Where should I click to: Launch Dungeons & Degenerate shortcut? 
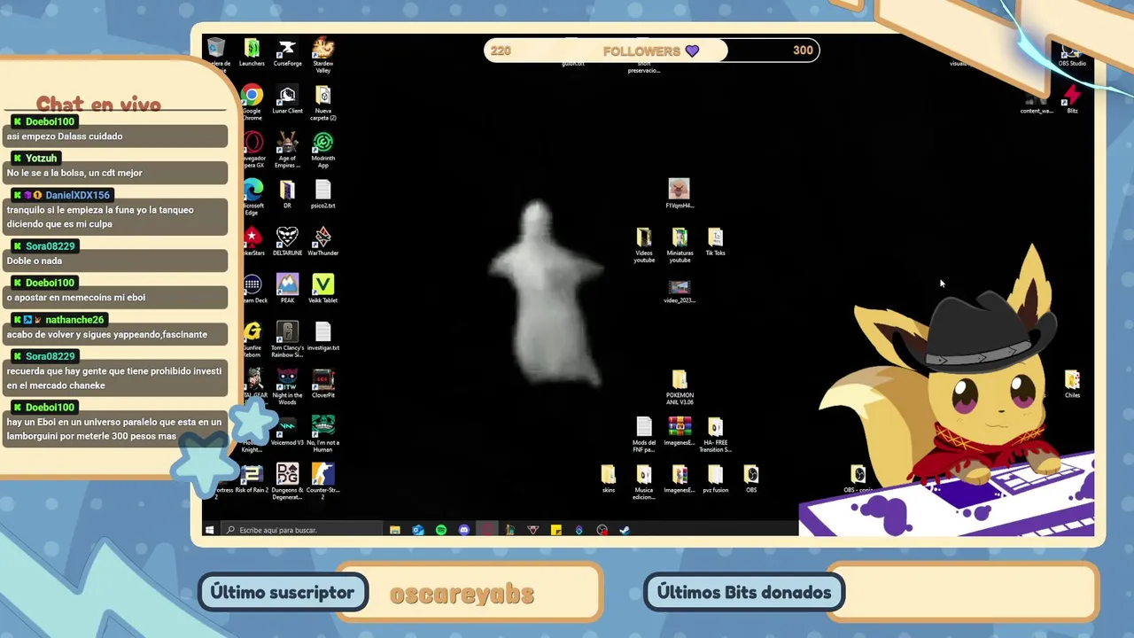click(287, 482)
